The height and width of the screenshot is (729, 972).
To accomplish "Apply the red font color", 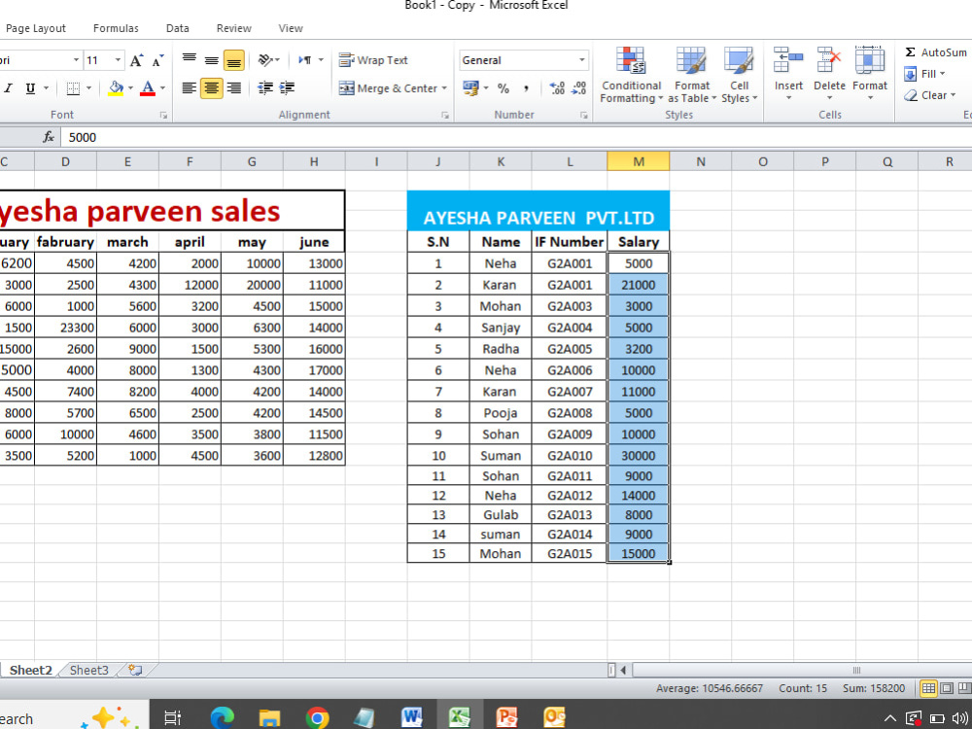I will 148,88.
